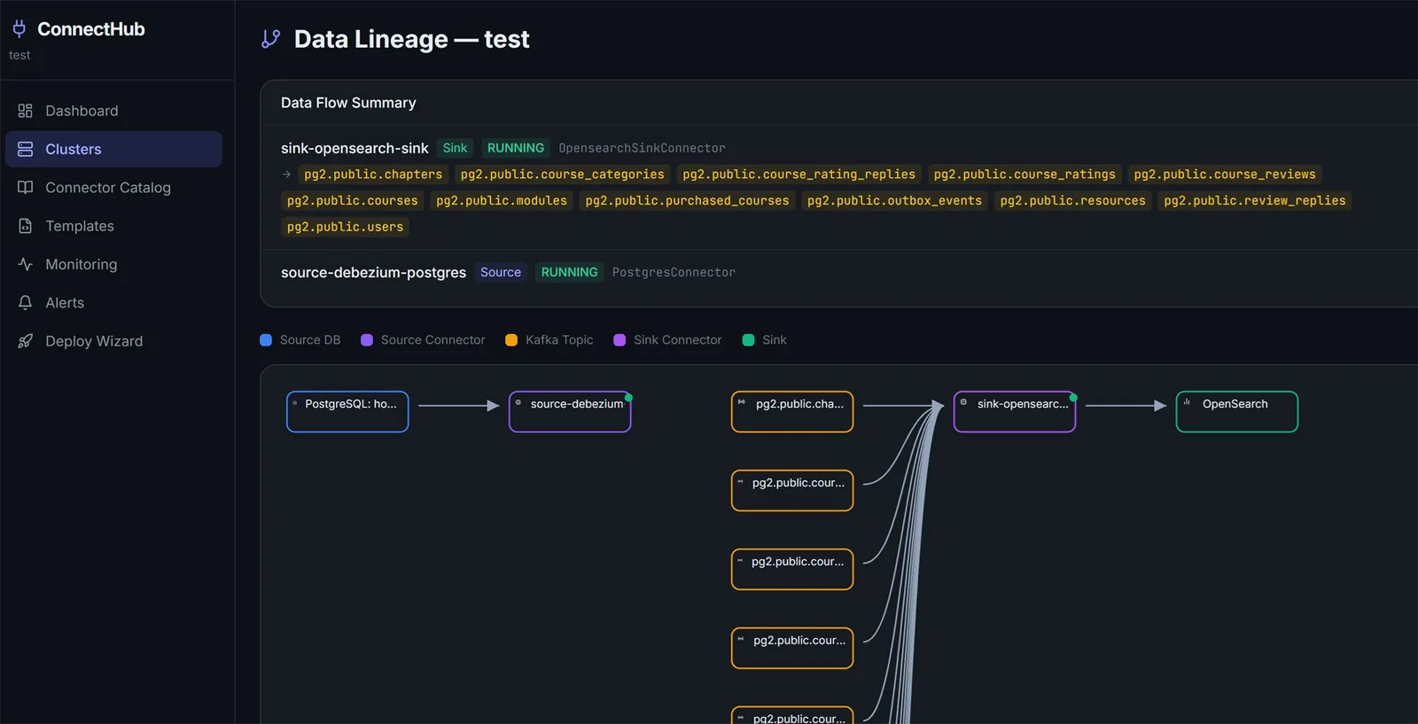Screen dimensions: 1418x724
Task: Select the OpenSearch sink node
Action: pyautogui.click(x=1237, y=412)
